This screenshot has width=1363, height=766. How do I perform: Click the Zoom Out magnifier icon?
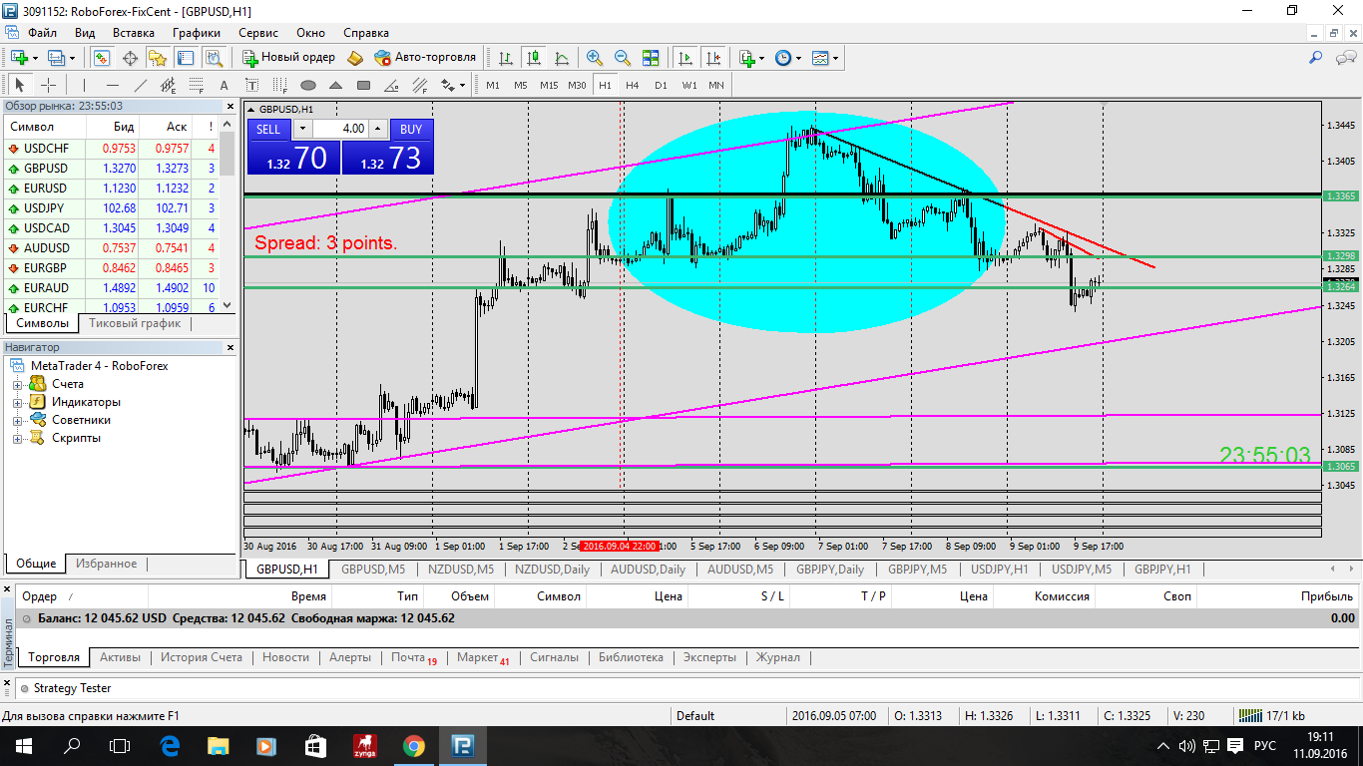pos(623,58)
